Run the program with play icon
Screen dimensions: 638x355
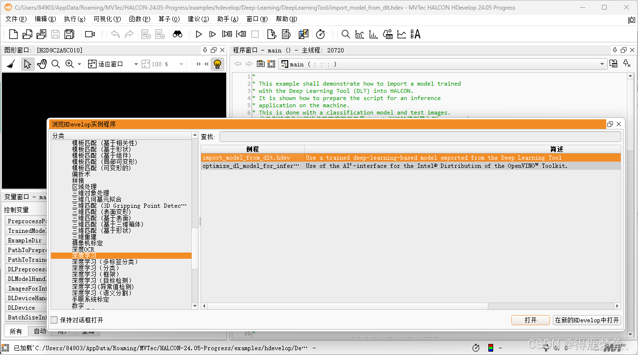(199, 34)
